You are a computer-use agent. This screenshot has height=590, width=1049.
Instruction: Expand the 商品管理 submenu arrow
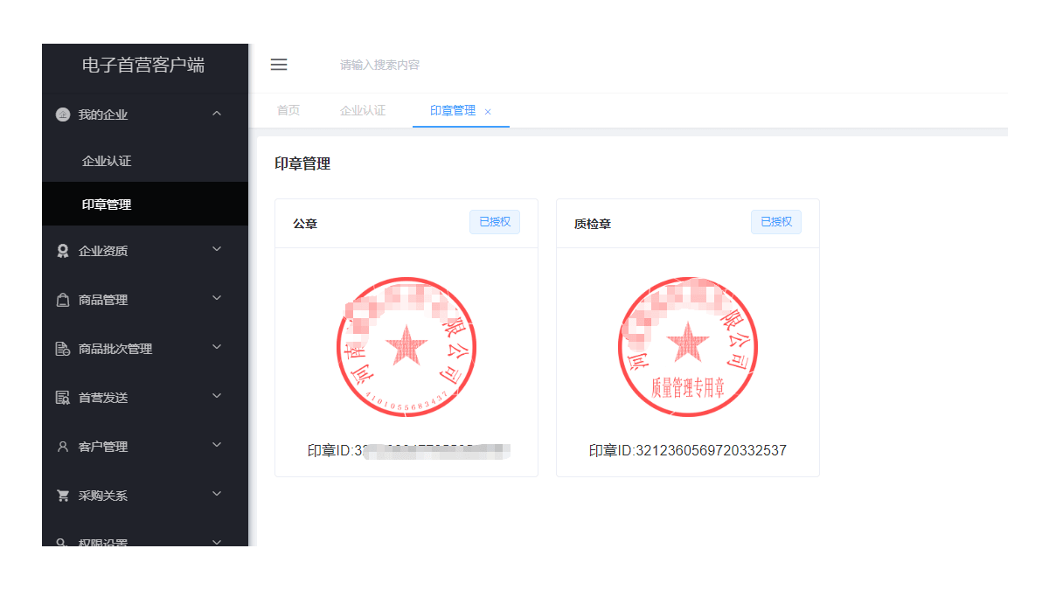[x=217, y=299]
